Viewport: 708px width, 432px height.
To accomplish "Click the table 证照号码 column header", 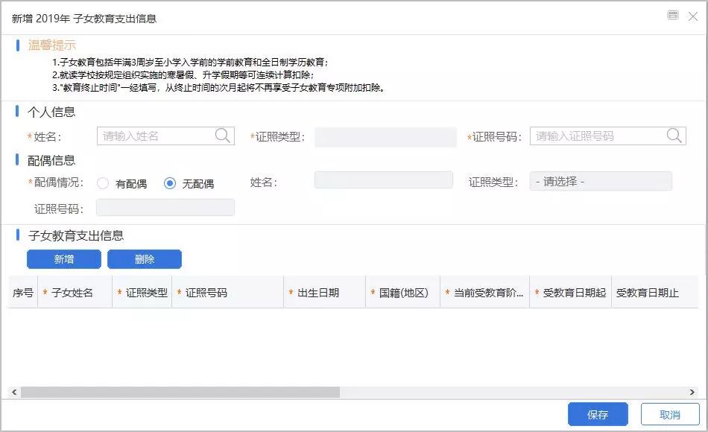I will 227,293.
